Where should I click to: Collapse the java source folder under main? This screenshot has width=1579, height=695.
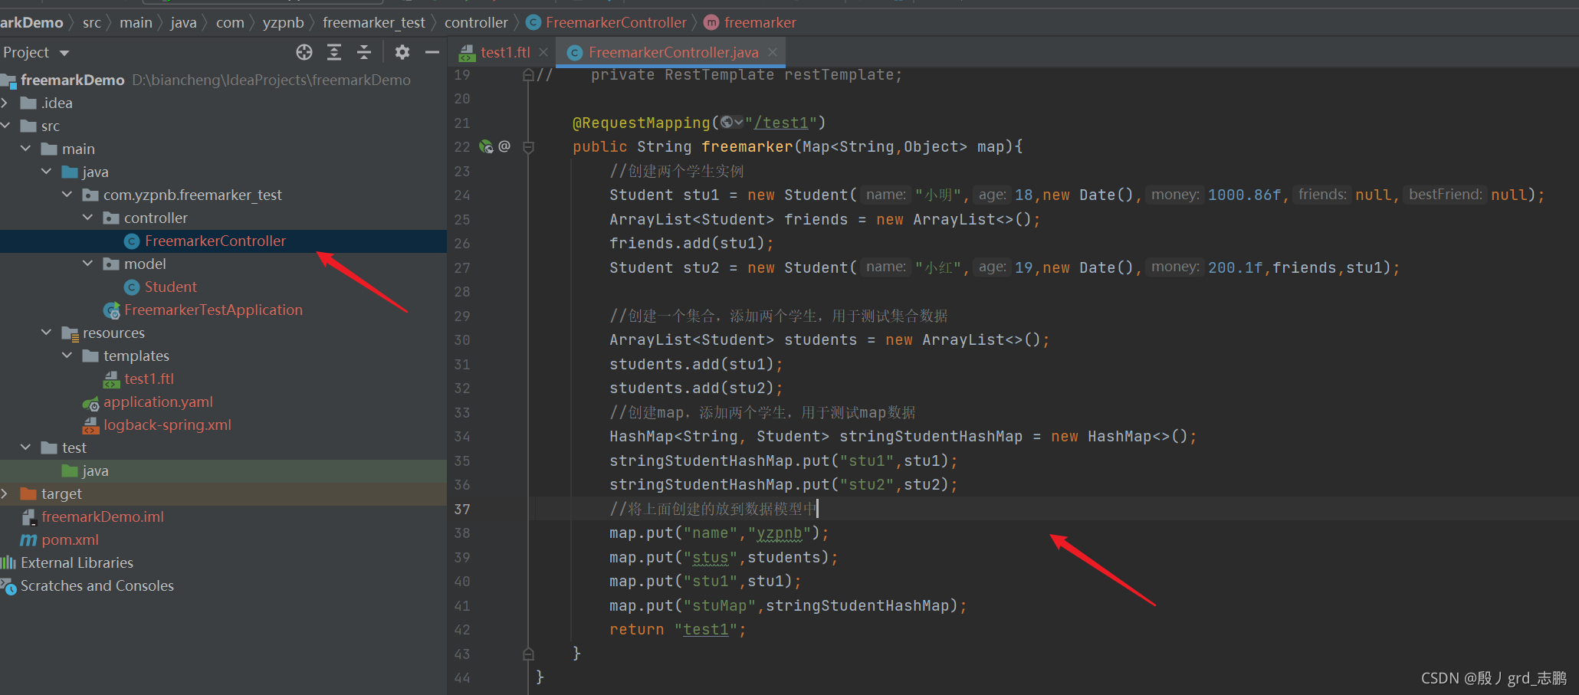[x=46, y=172]
